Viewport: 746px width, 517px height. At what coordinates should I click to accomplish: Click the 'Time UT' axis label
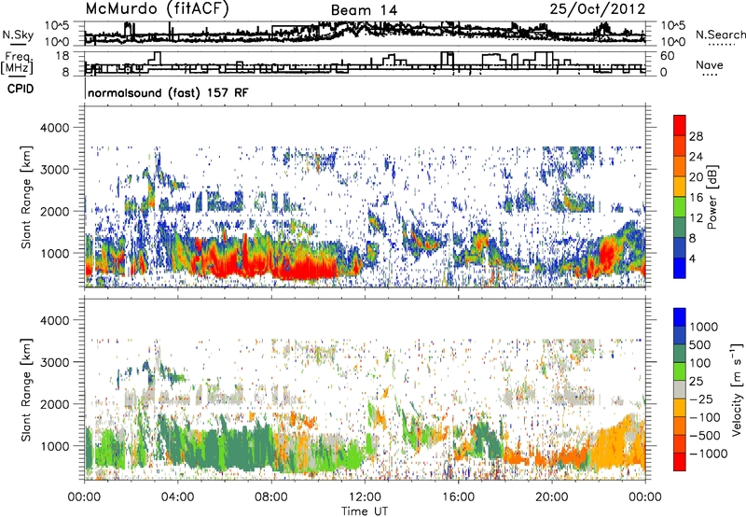[x=365, y=511]
